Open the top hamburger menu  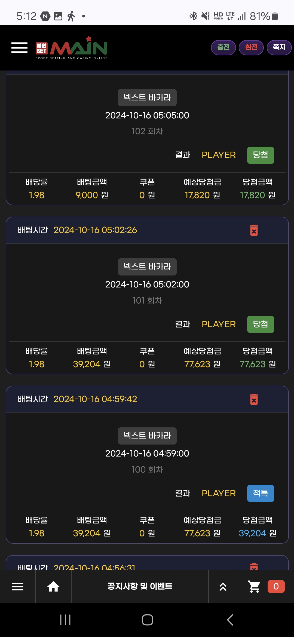(19, 48)
